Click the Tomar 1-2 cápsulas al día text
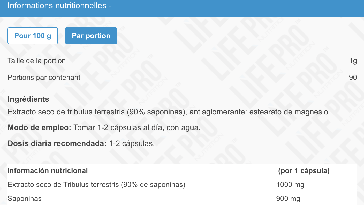Viewport: 364px width, 205px height. click(137, 128)
